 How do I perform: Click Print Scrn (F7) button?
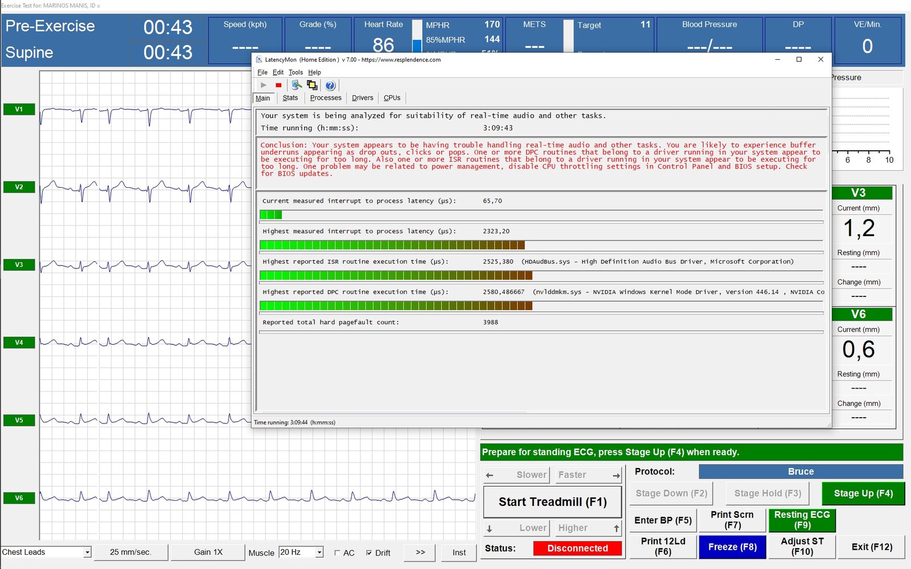pos(732,520)
